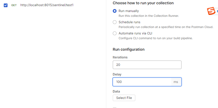Screen dimensions: 218x108
Task: Click the Delay field label
Action: click(x=117, y=74)
